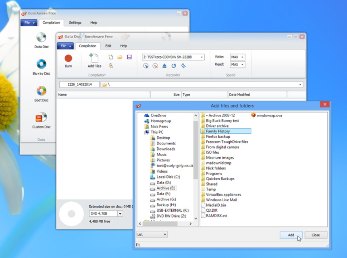Select Boot Disc in BurnAware main window
The width and height of the screenshot is (347, 258).
coord(42,94)
